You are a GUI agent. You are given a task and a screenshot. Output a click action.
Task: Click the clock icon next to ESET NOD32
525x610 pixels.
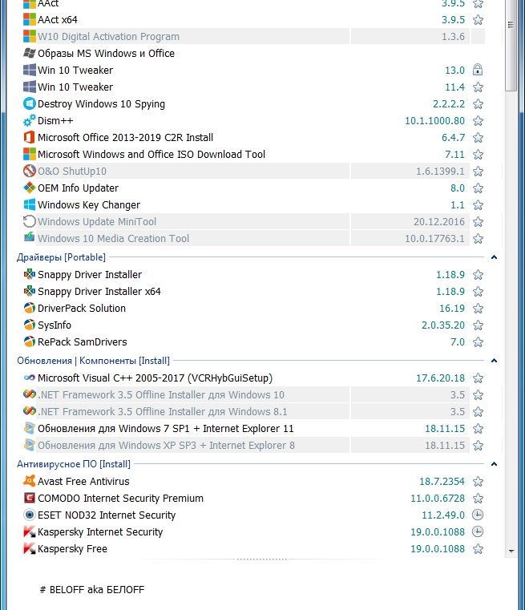point(478,515)
